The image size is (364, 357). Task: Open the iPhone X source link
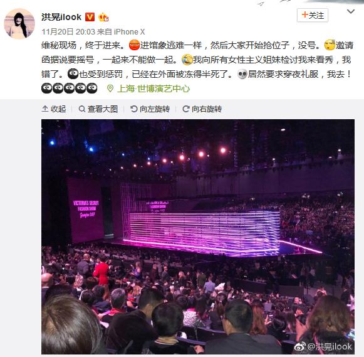point(129,31)
